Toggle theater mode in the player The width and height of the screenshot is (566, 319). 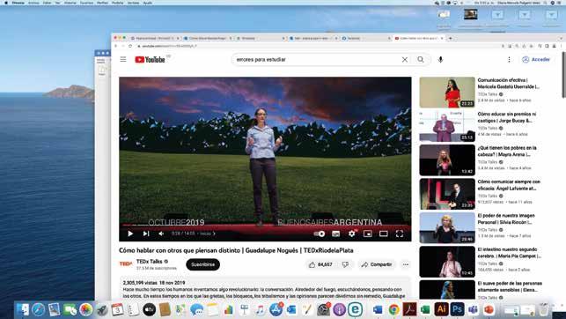(x=384, y=234)
